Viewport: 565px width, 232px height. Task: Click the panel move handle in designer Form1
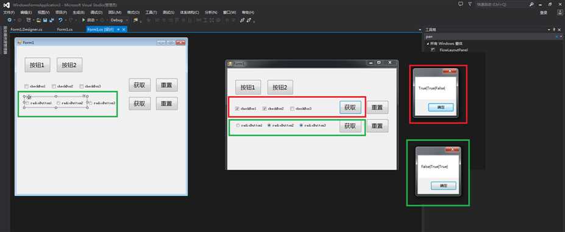29,97
